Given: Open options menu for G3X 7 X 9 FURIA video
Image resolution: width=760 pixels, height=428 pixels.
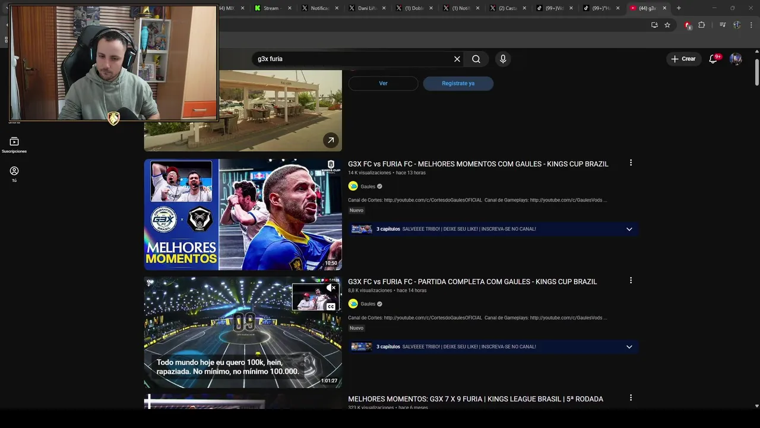Looking at the screenshot, I should pos(631,398).
